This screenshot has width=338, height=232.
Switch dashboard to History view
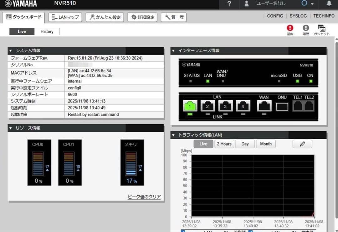[47, 31]
